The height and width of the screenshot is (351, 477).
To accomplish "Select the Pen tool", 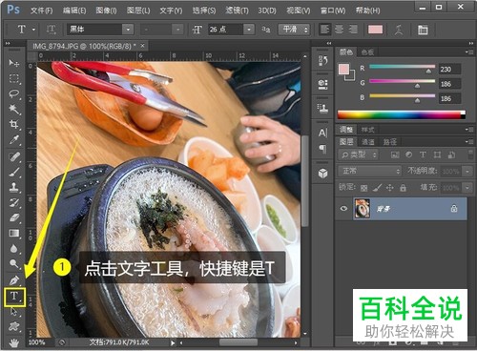I will (x=14, y=280).
